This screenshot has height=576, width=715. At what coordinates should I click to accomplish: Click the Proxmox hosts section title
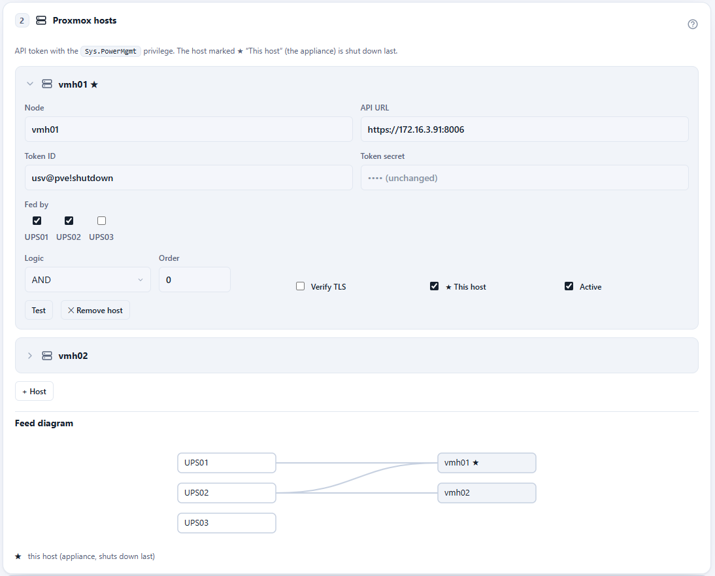pos(84,20)
